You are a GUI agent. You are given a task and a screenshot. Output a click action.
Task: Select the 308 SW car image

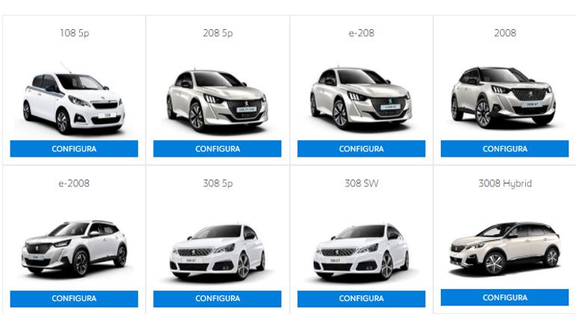[x=362, y=252]
